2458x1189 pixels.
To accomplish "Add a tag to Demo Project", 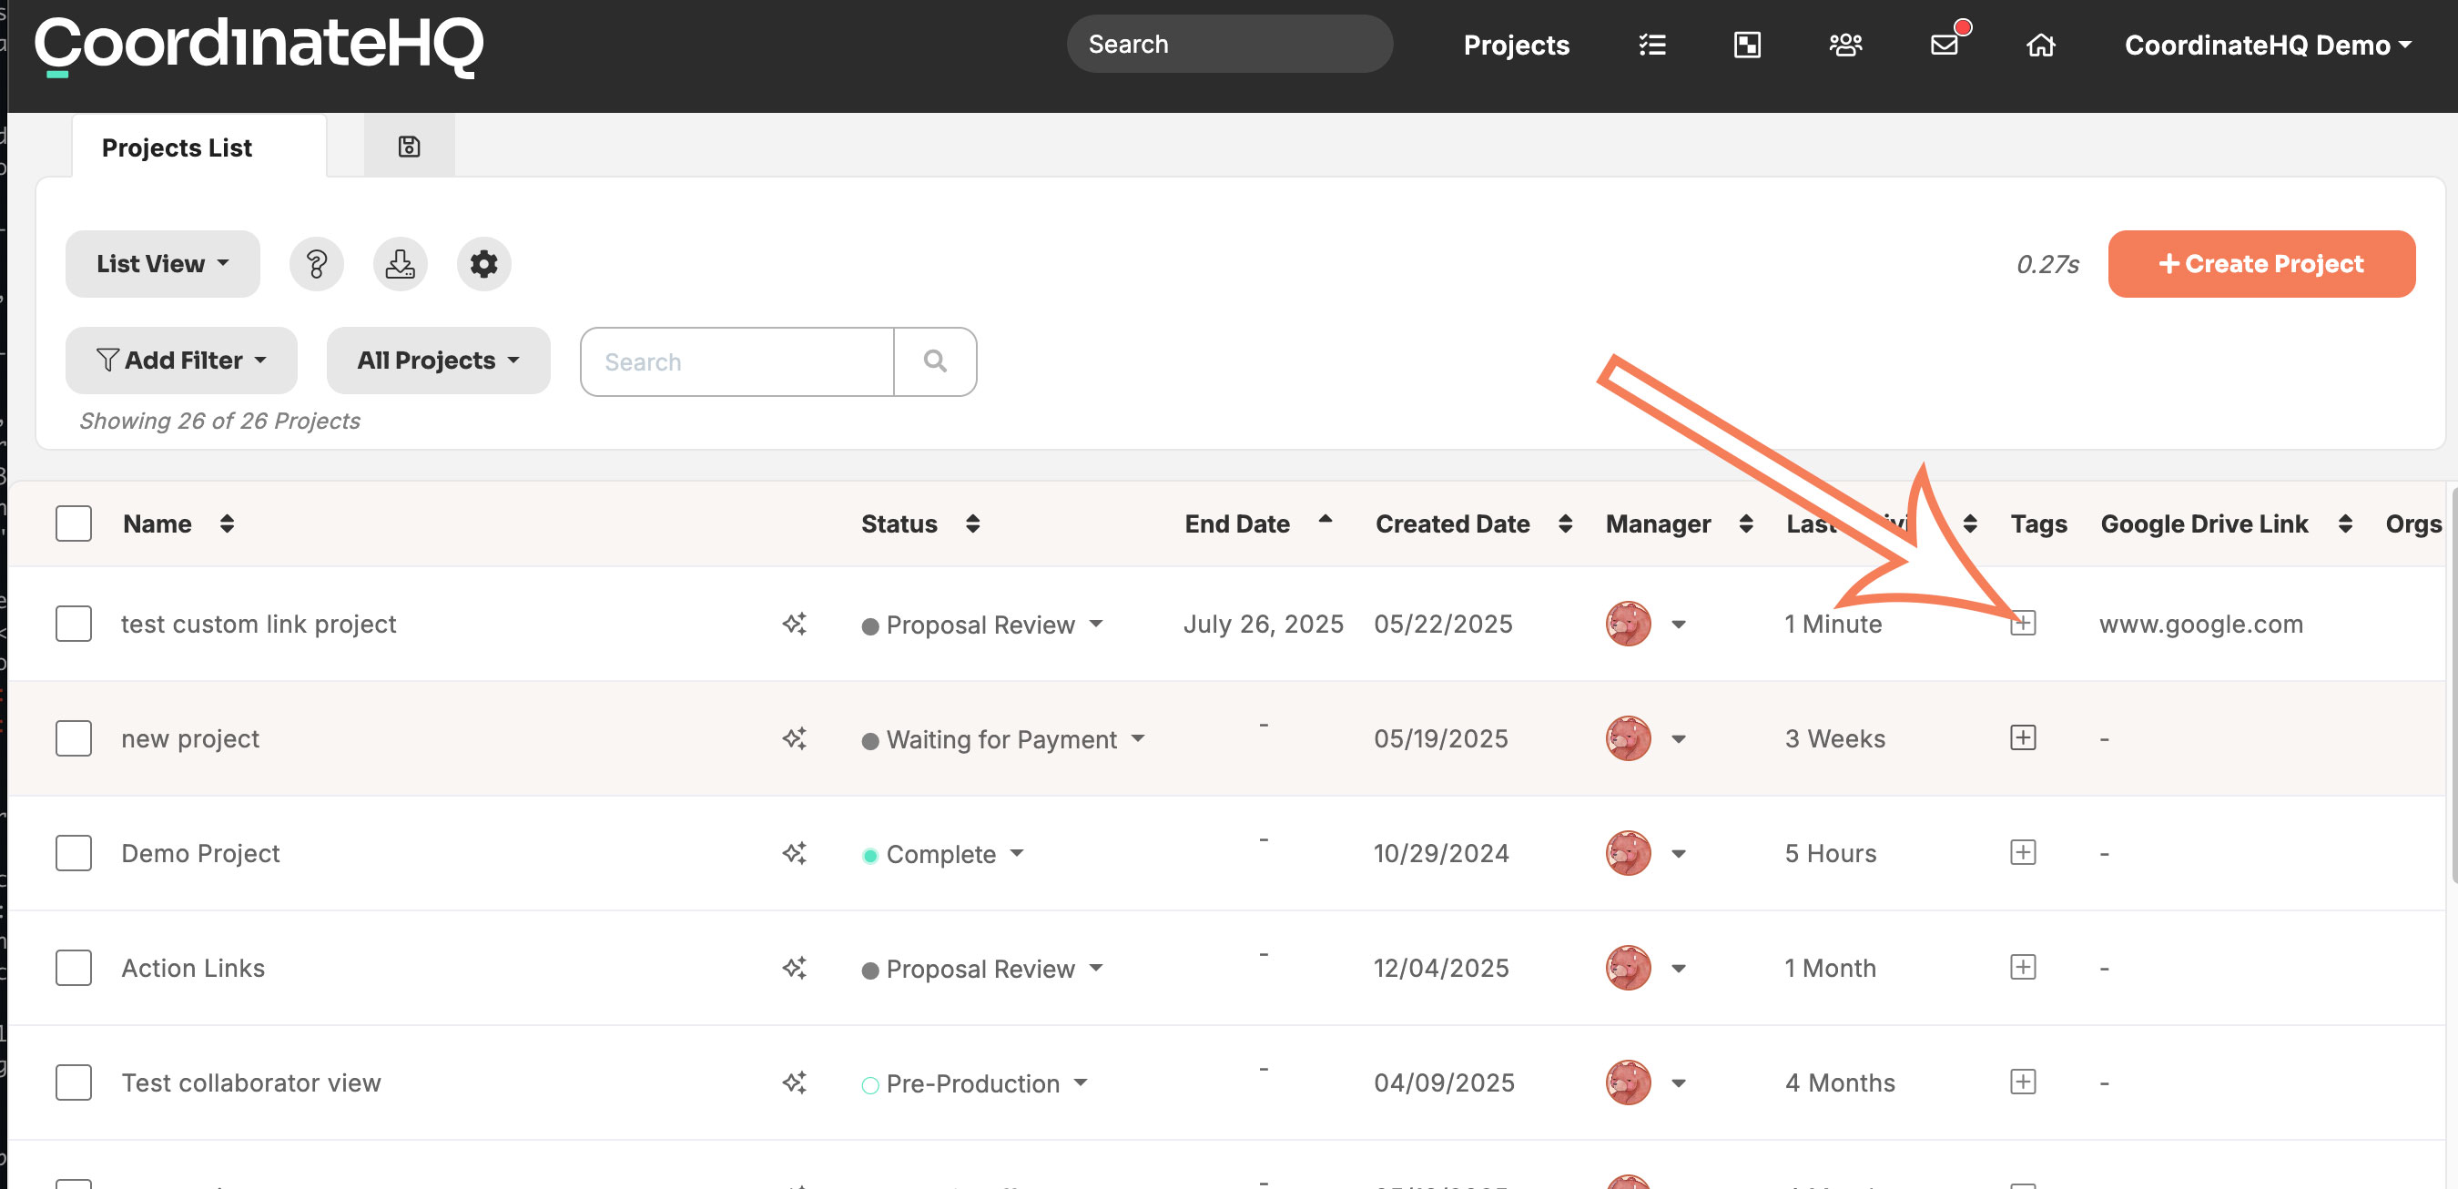I will 2023,852.
